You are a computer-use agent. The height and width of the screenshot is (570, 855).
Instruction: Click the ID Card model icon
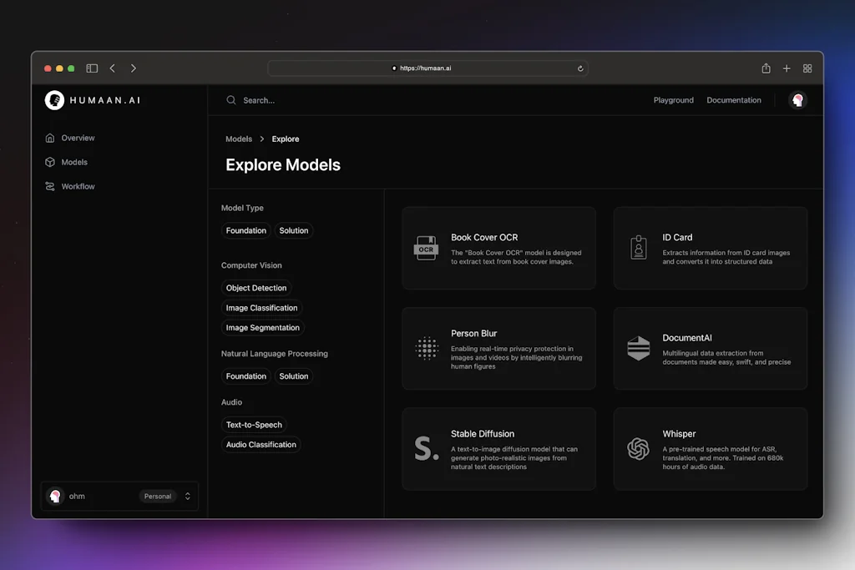pyautogui.click(x=638, y=248)
